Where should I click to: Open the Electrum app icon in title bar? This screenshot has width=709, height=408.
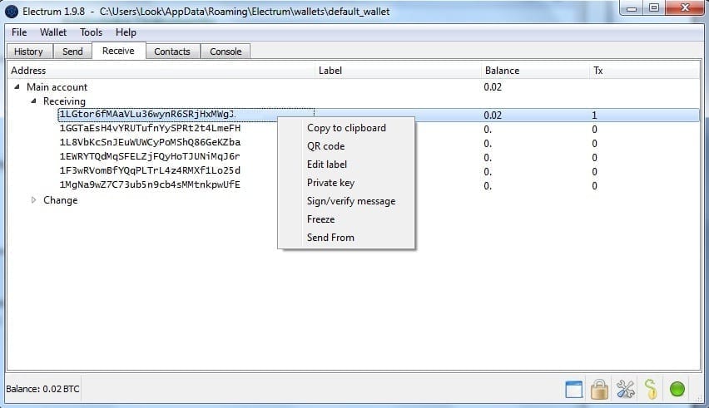pyautogui.click(x=12, y=12)
